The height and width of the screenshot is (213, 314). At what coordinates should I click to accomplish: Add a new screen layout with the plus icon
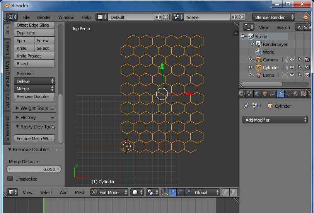[158, 17]
